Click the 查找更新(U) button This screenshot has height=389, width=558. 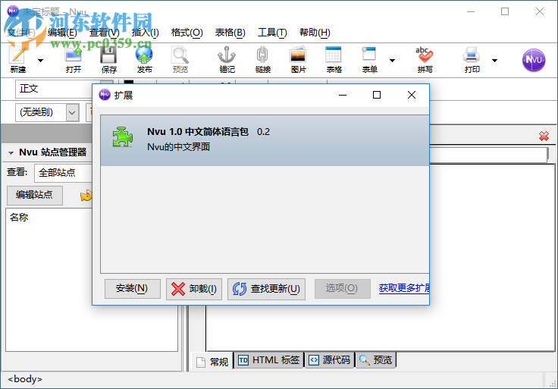(x=266, y=289)
